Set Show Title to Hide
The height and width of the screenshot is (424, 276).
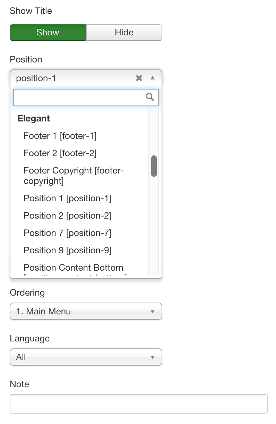(124, 33)
